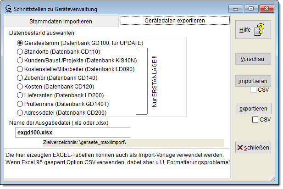This screenshot has height=189, width=283.
Task: Choose Adressdatei (Datenbank GD200) option
Action: coord(20,112)
